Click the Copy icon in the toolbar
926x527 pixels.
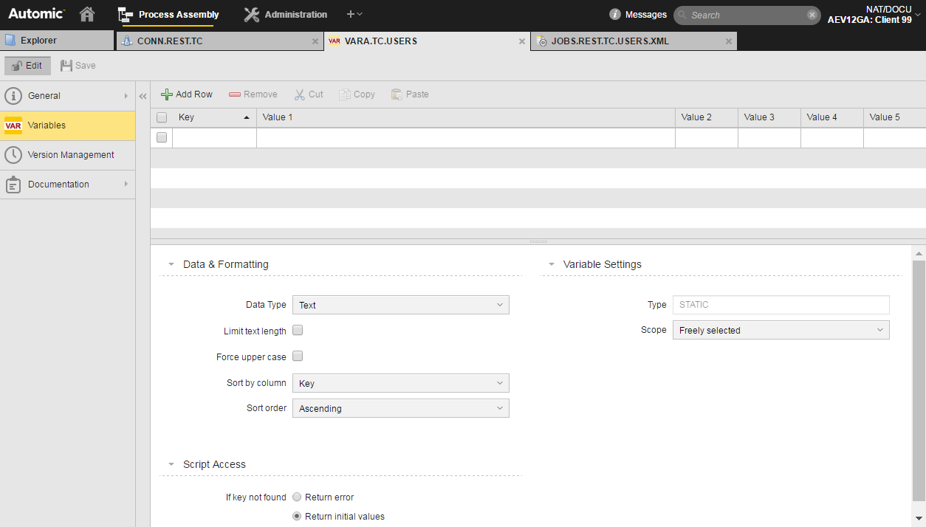pyautogui.click(x=344, y=94)
